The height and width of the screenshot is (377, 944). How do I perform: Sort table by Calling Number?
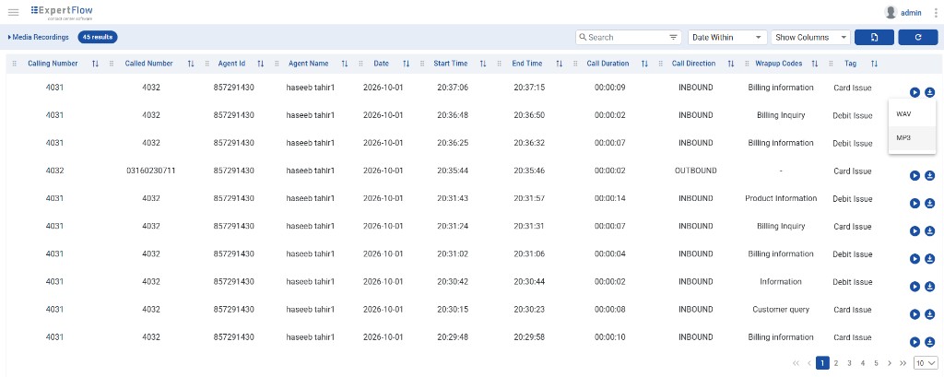click(95, 64)
